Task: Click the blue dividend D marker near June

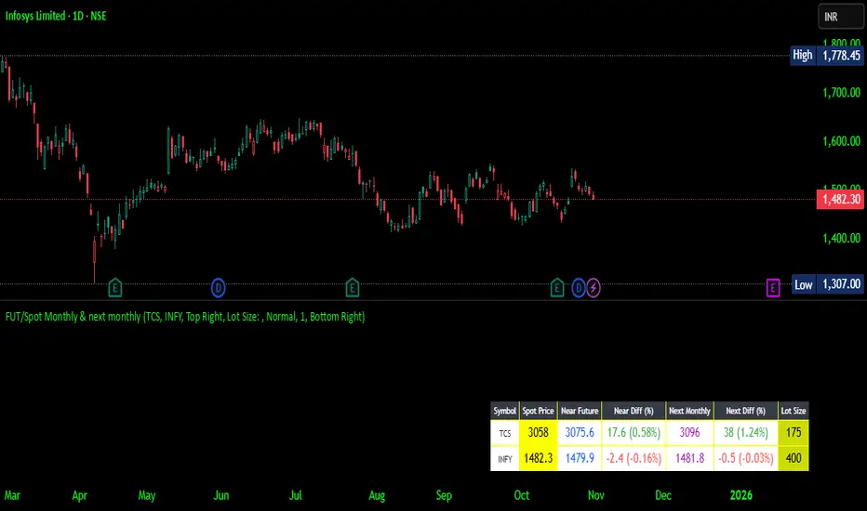Action: tap(219, 288)
